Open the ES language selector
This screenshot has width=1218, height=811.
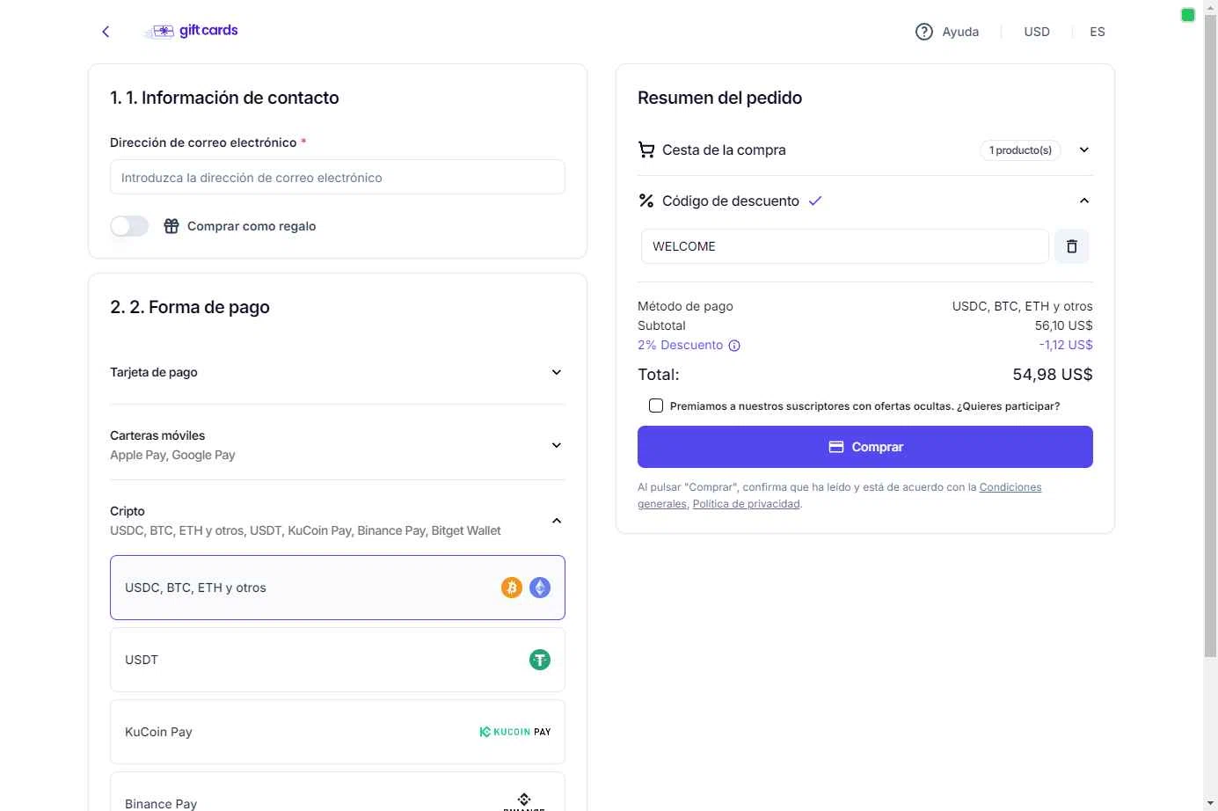(1098, 32)
